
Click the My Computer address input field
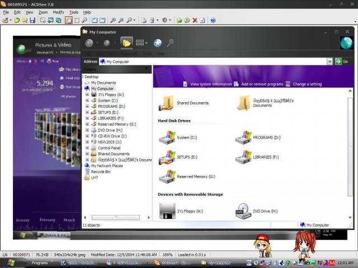(x=213, y=61)
